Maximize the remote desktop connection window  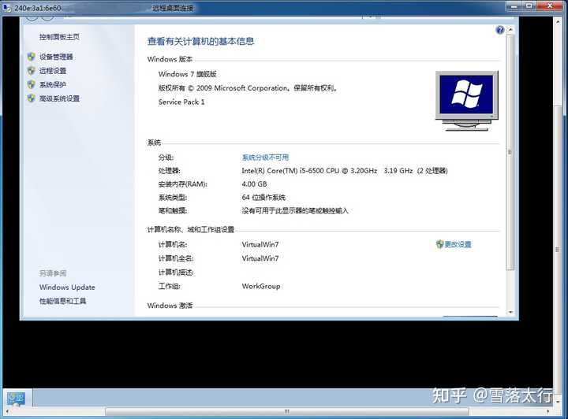click(529, 6)
